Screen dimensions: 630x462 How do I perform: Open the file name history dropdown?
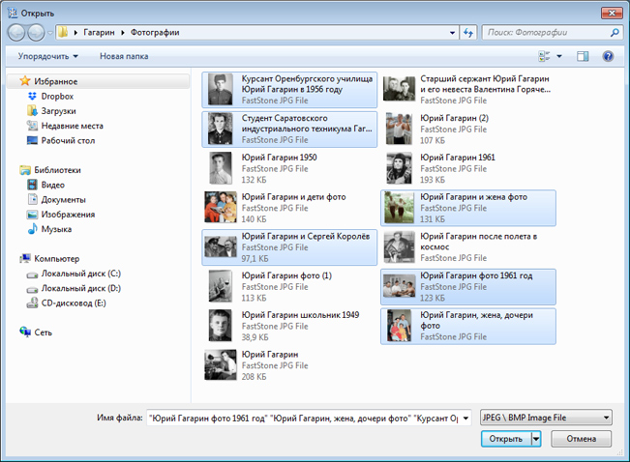[x=465, y=418]
